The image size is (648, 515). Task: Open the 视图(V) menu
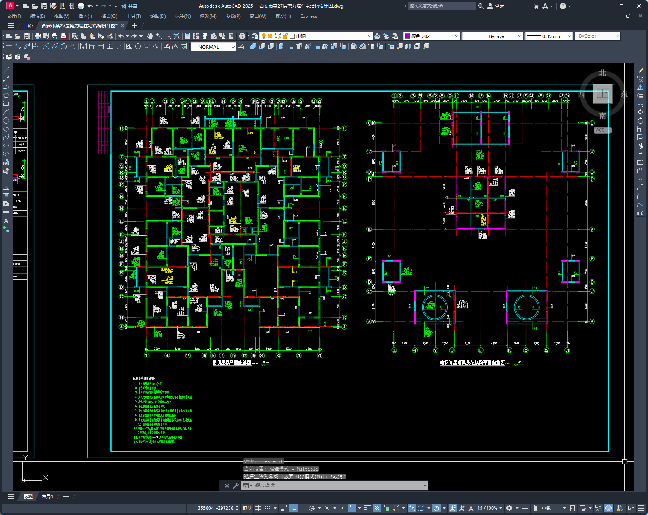pos(61,16)
